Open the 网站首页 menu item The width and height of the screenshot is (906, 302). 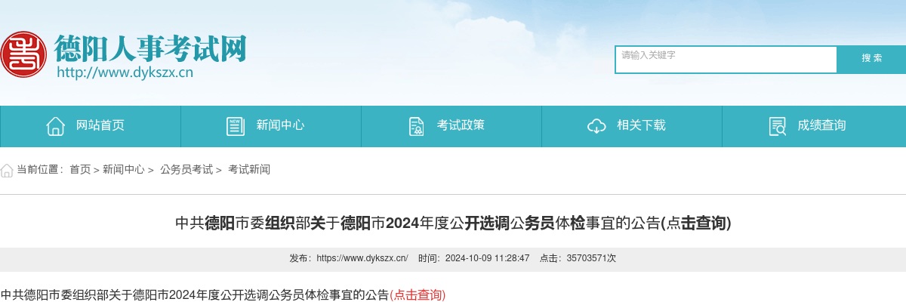100,126
